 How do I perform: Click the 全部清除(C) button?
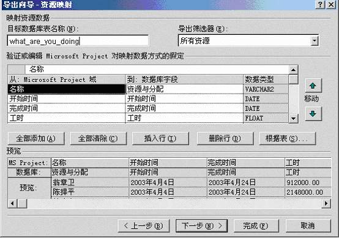tap(98, 138)
